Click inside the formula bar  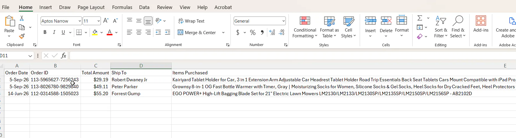[293, 56]
